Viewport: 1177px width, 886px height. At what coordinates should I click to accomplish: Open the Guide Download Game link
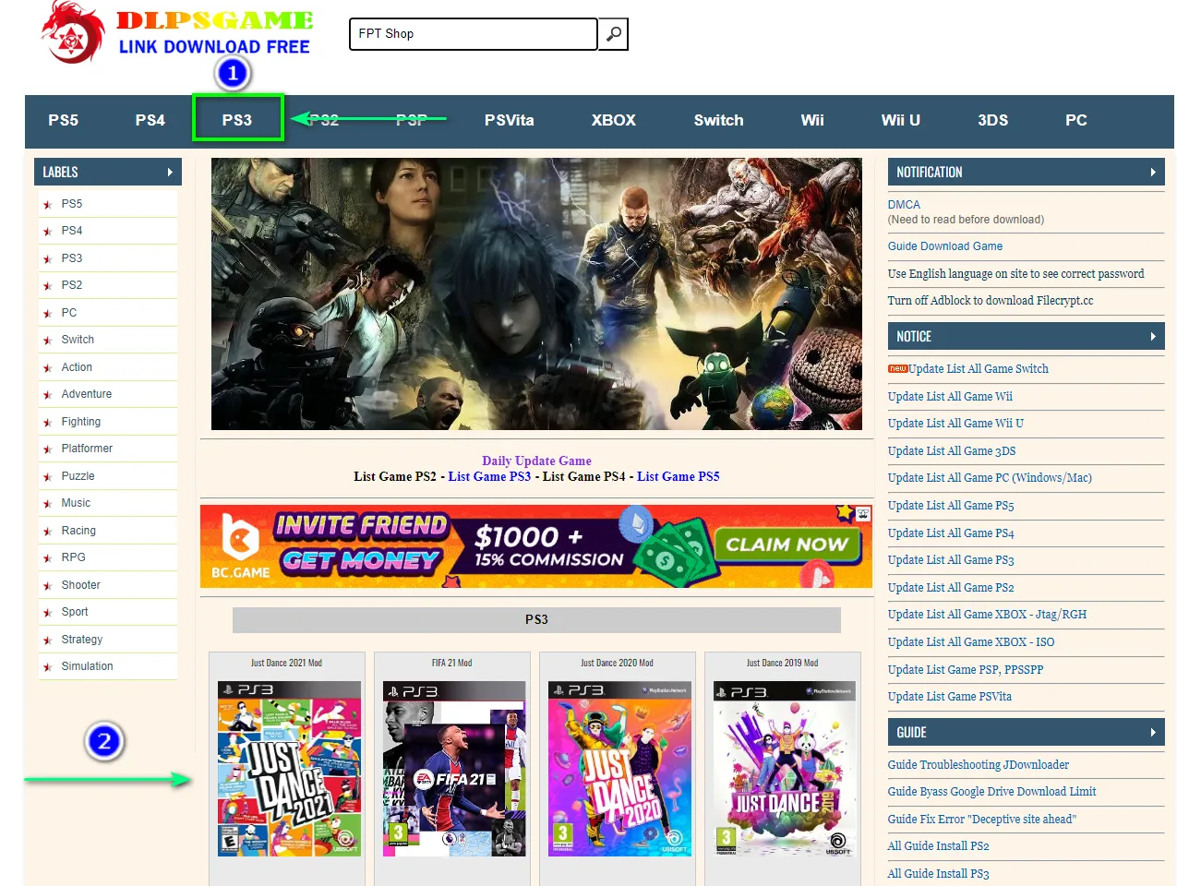pyautogui.click(x=944, y=246)
